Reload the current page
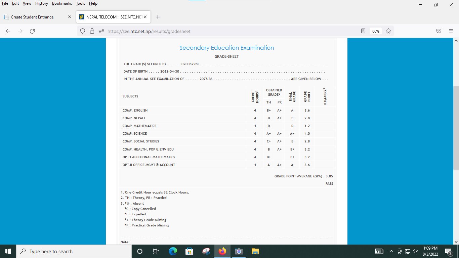Screen dimensions: 459x258 click(32, 31)
